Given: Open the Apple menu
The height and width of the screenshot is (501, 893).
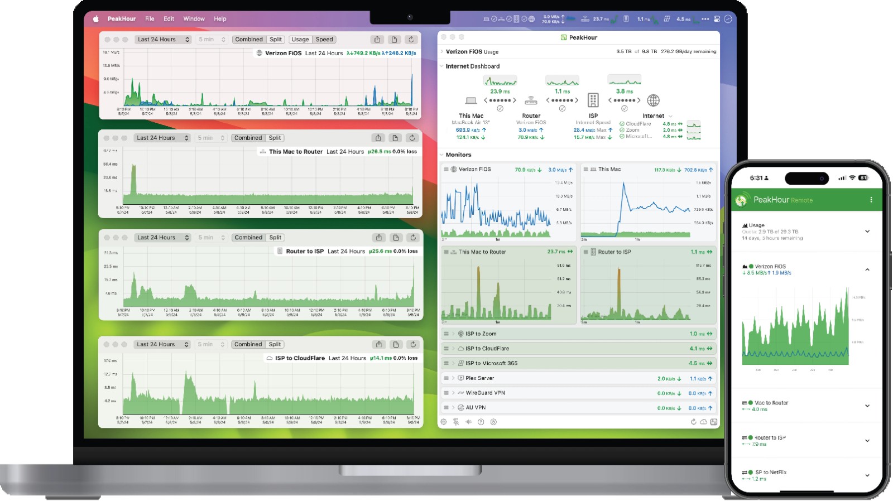Looking at the screenshot, I should point(95,19).
